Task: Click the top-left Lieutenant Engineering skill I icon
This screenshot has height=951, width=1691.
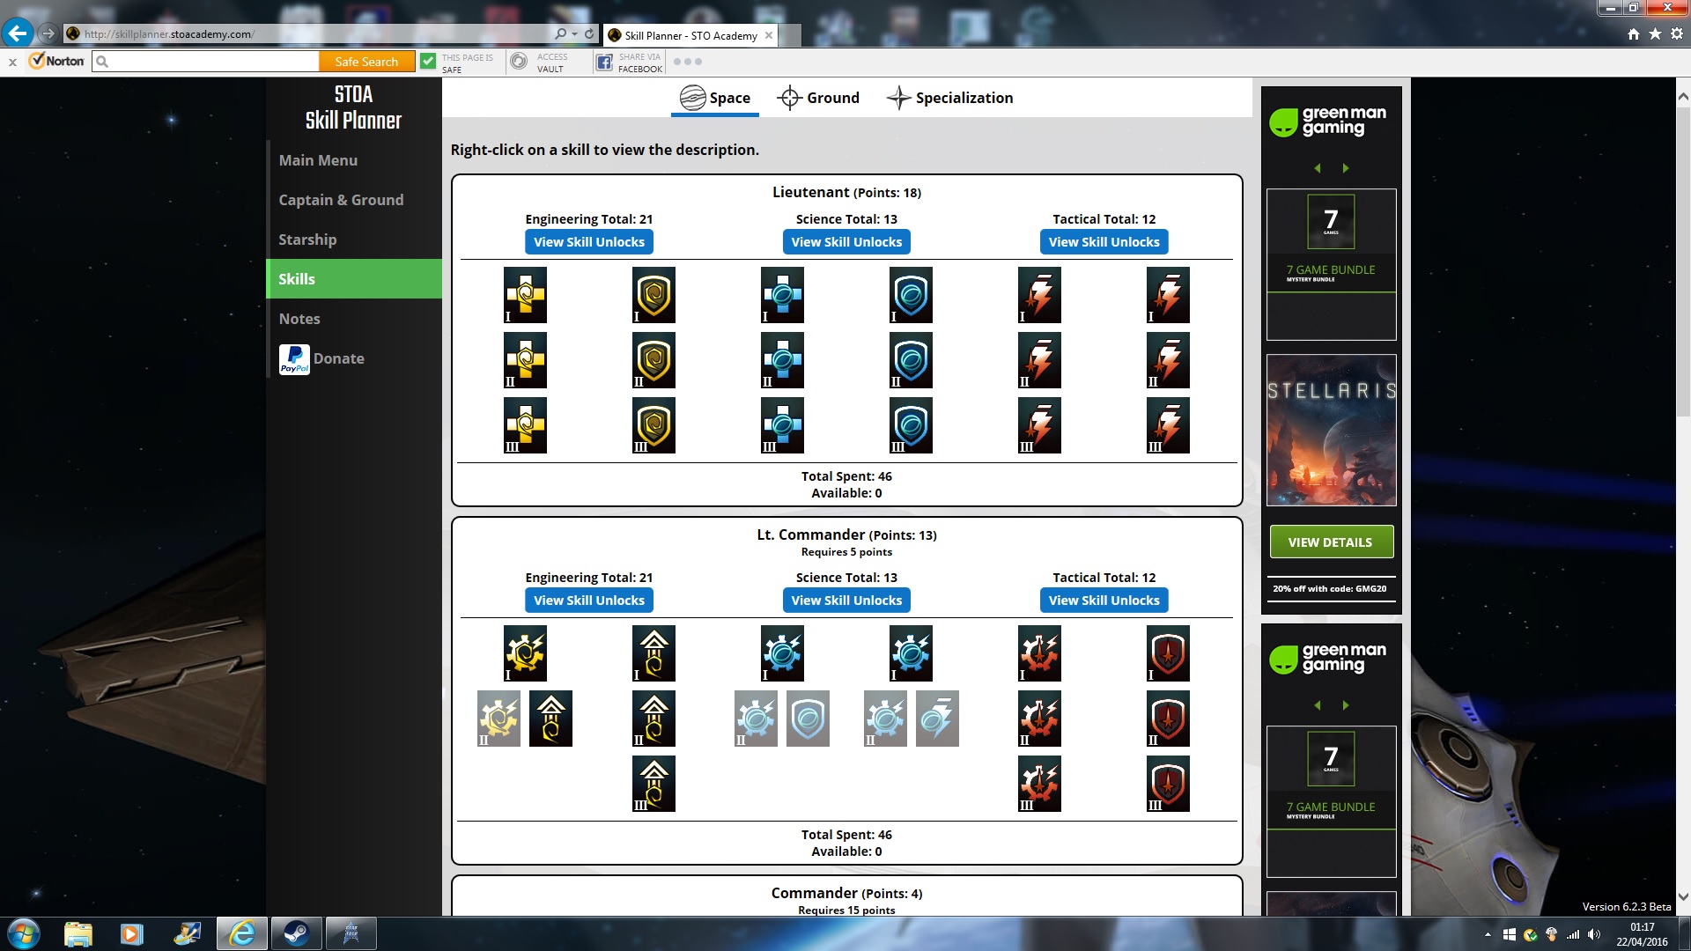Action: coord(525,295)
